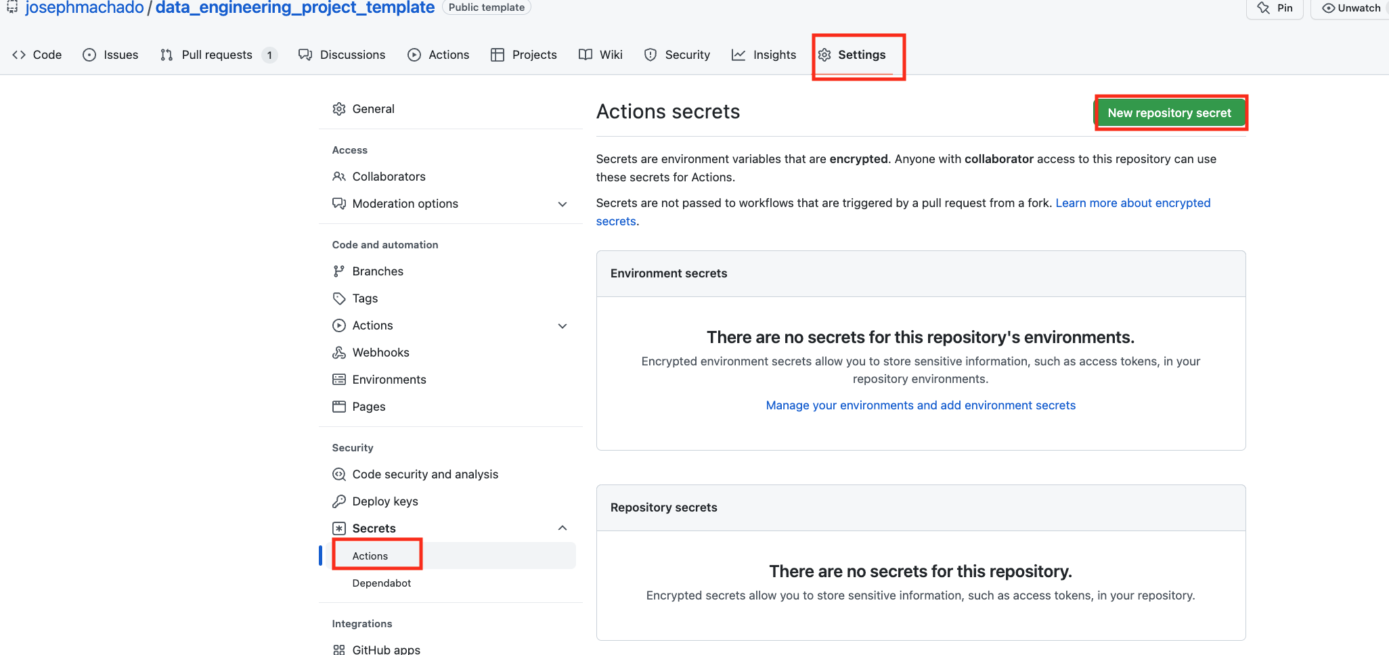The height and width of the screenshot is (655, 1389).
Task: Click the Environments server icon
Action: click(x=339, y=380)
